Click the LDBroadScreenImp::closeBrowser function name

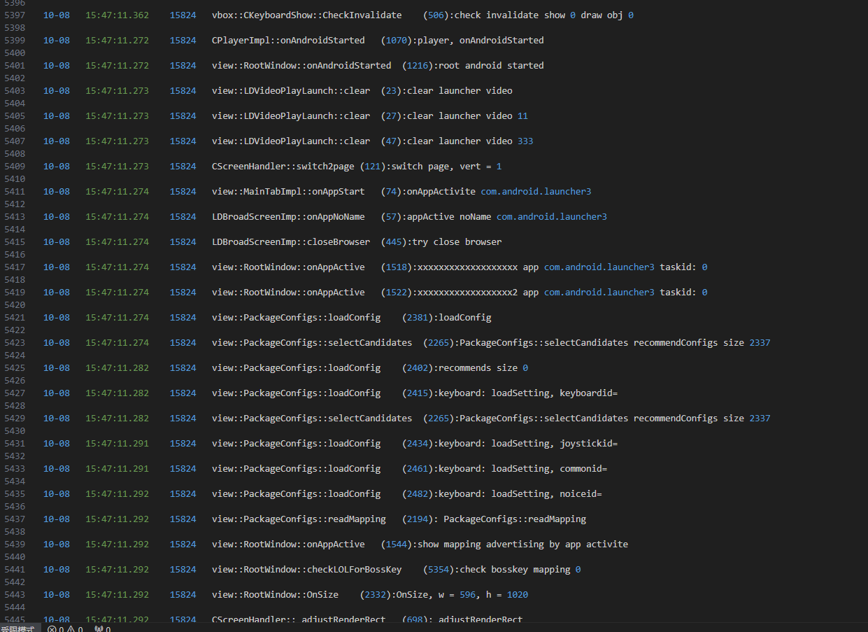290,241
